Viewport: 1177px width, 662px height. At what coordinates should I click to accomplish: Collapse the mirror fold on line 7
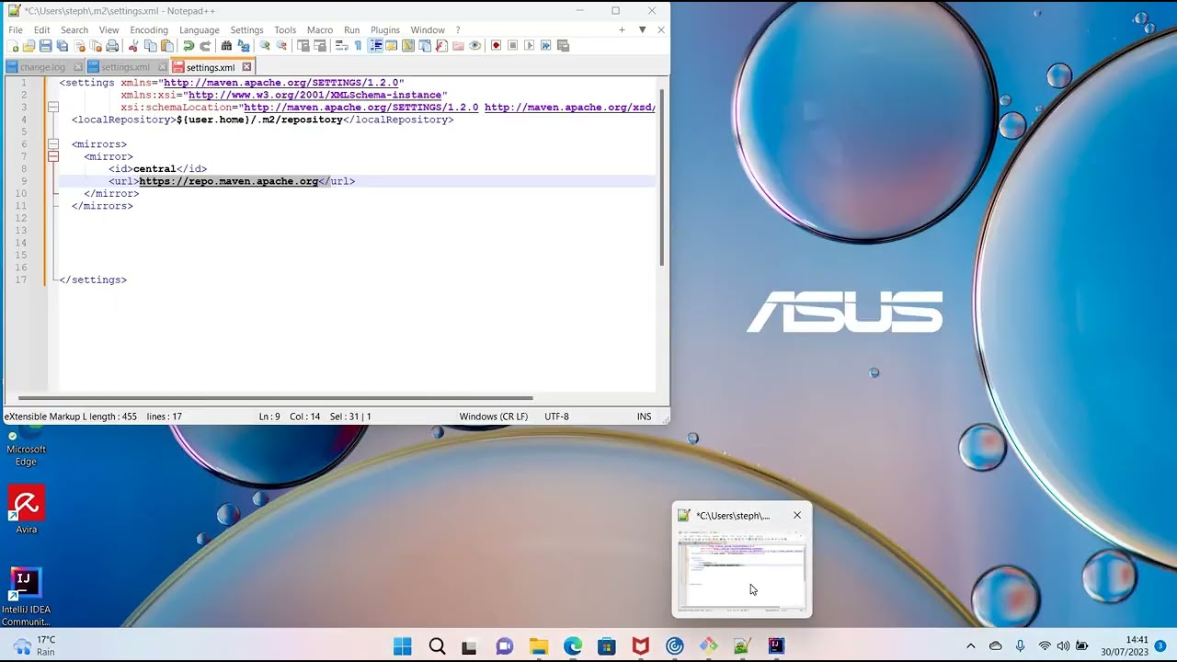click(53, 156)
